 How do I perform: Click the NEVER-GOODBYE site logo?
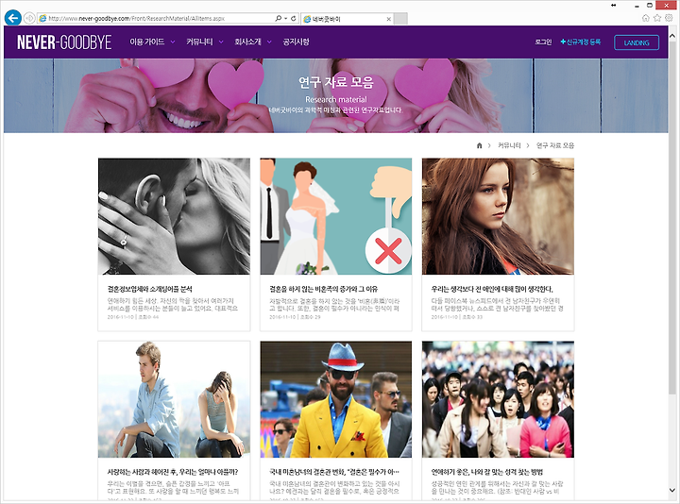(64, 42)
